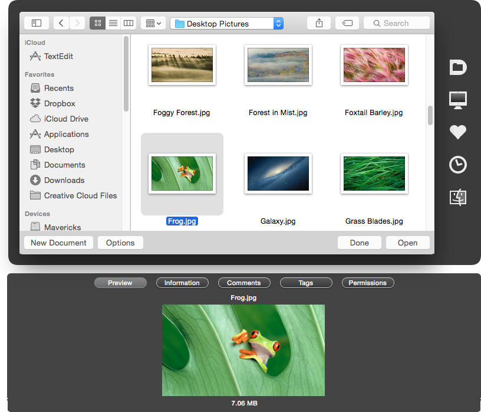This screenshot has width=481, height=412.
Task: Switch to column view
Action: (129, 23)
